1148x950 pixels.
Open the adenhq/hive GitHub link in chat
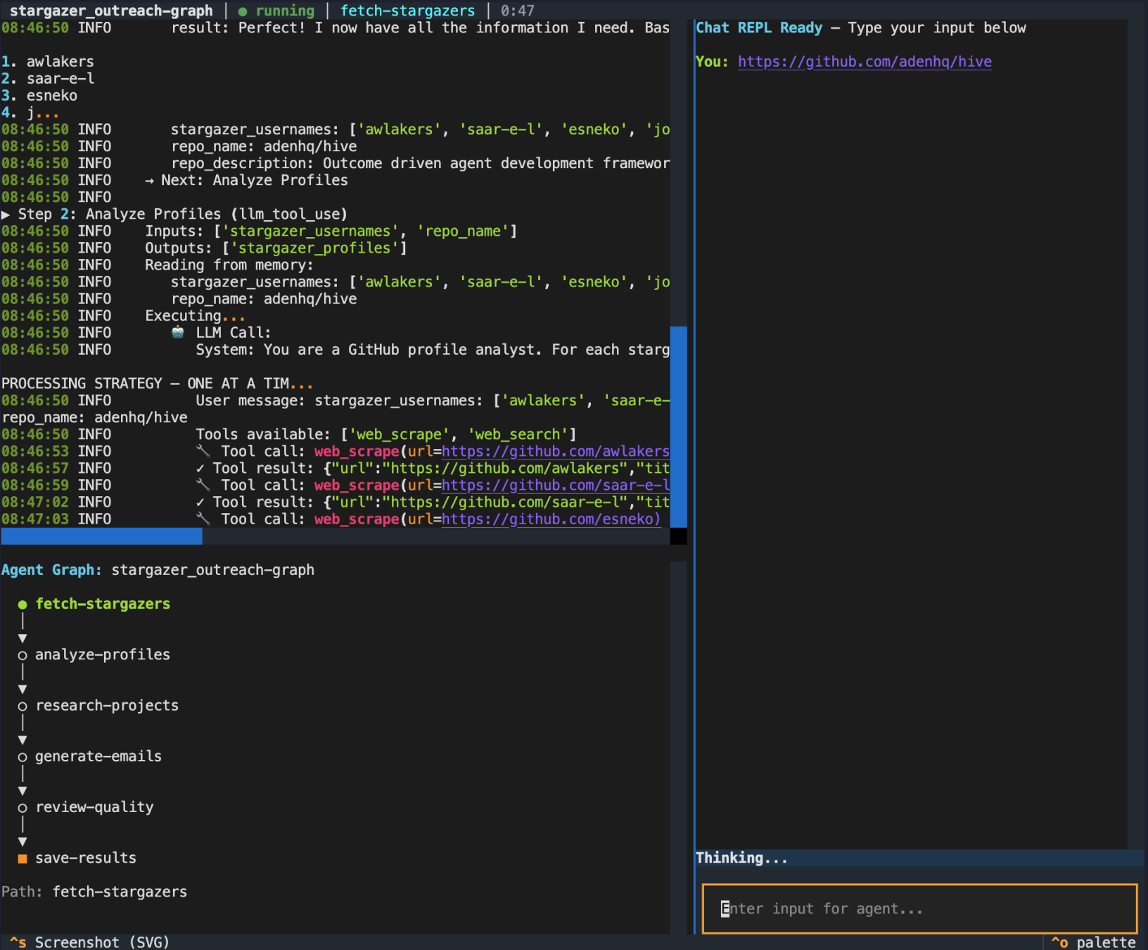tap(865, 62)
